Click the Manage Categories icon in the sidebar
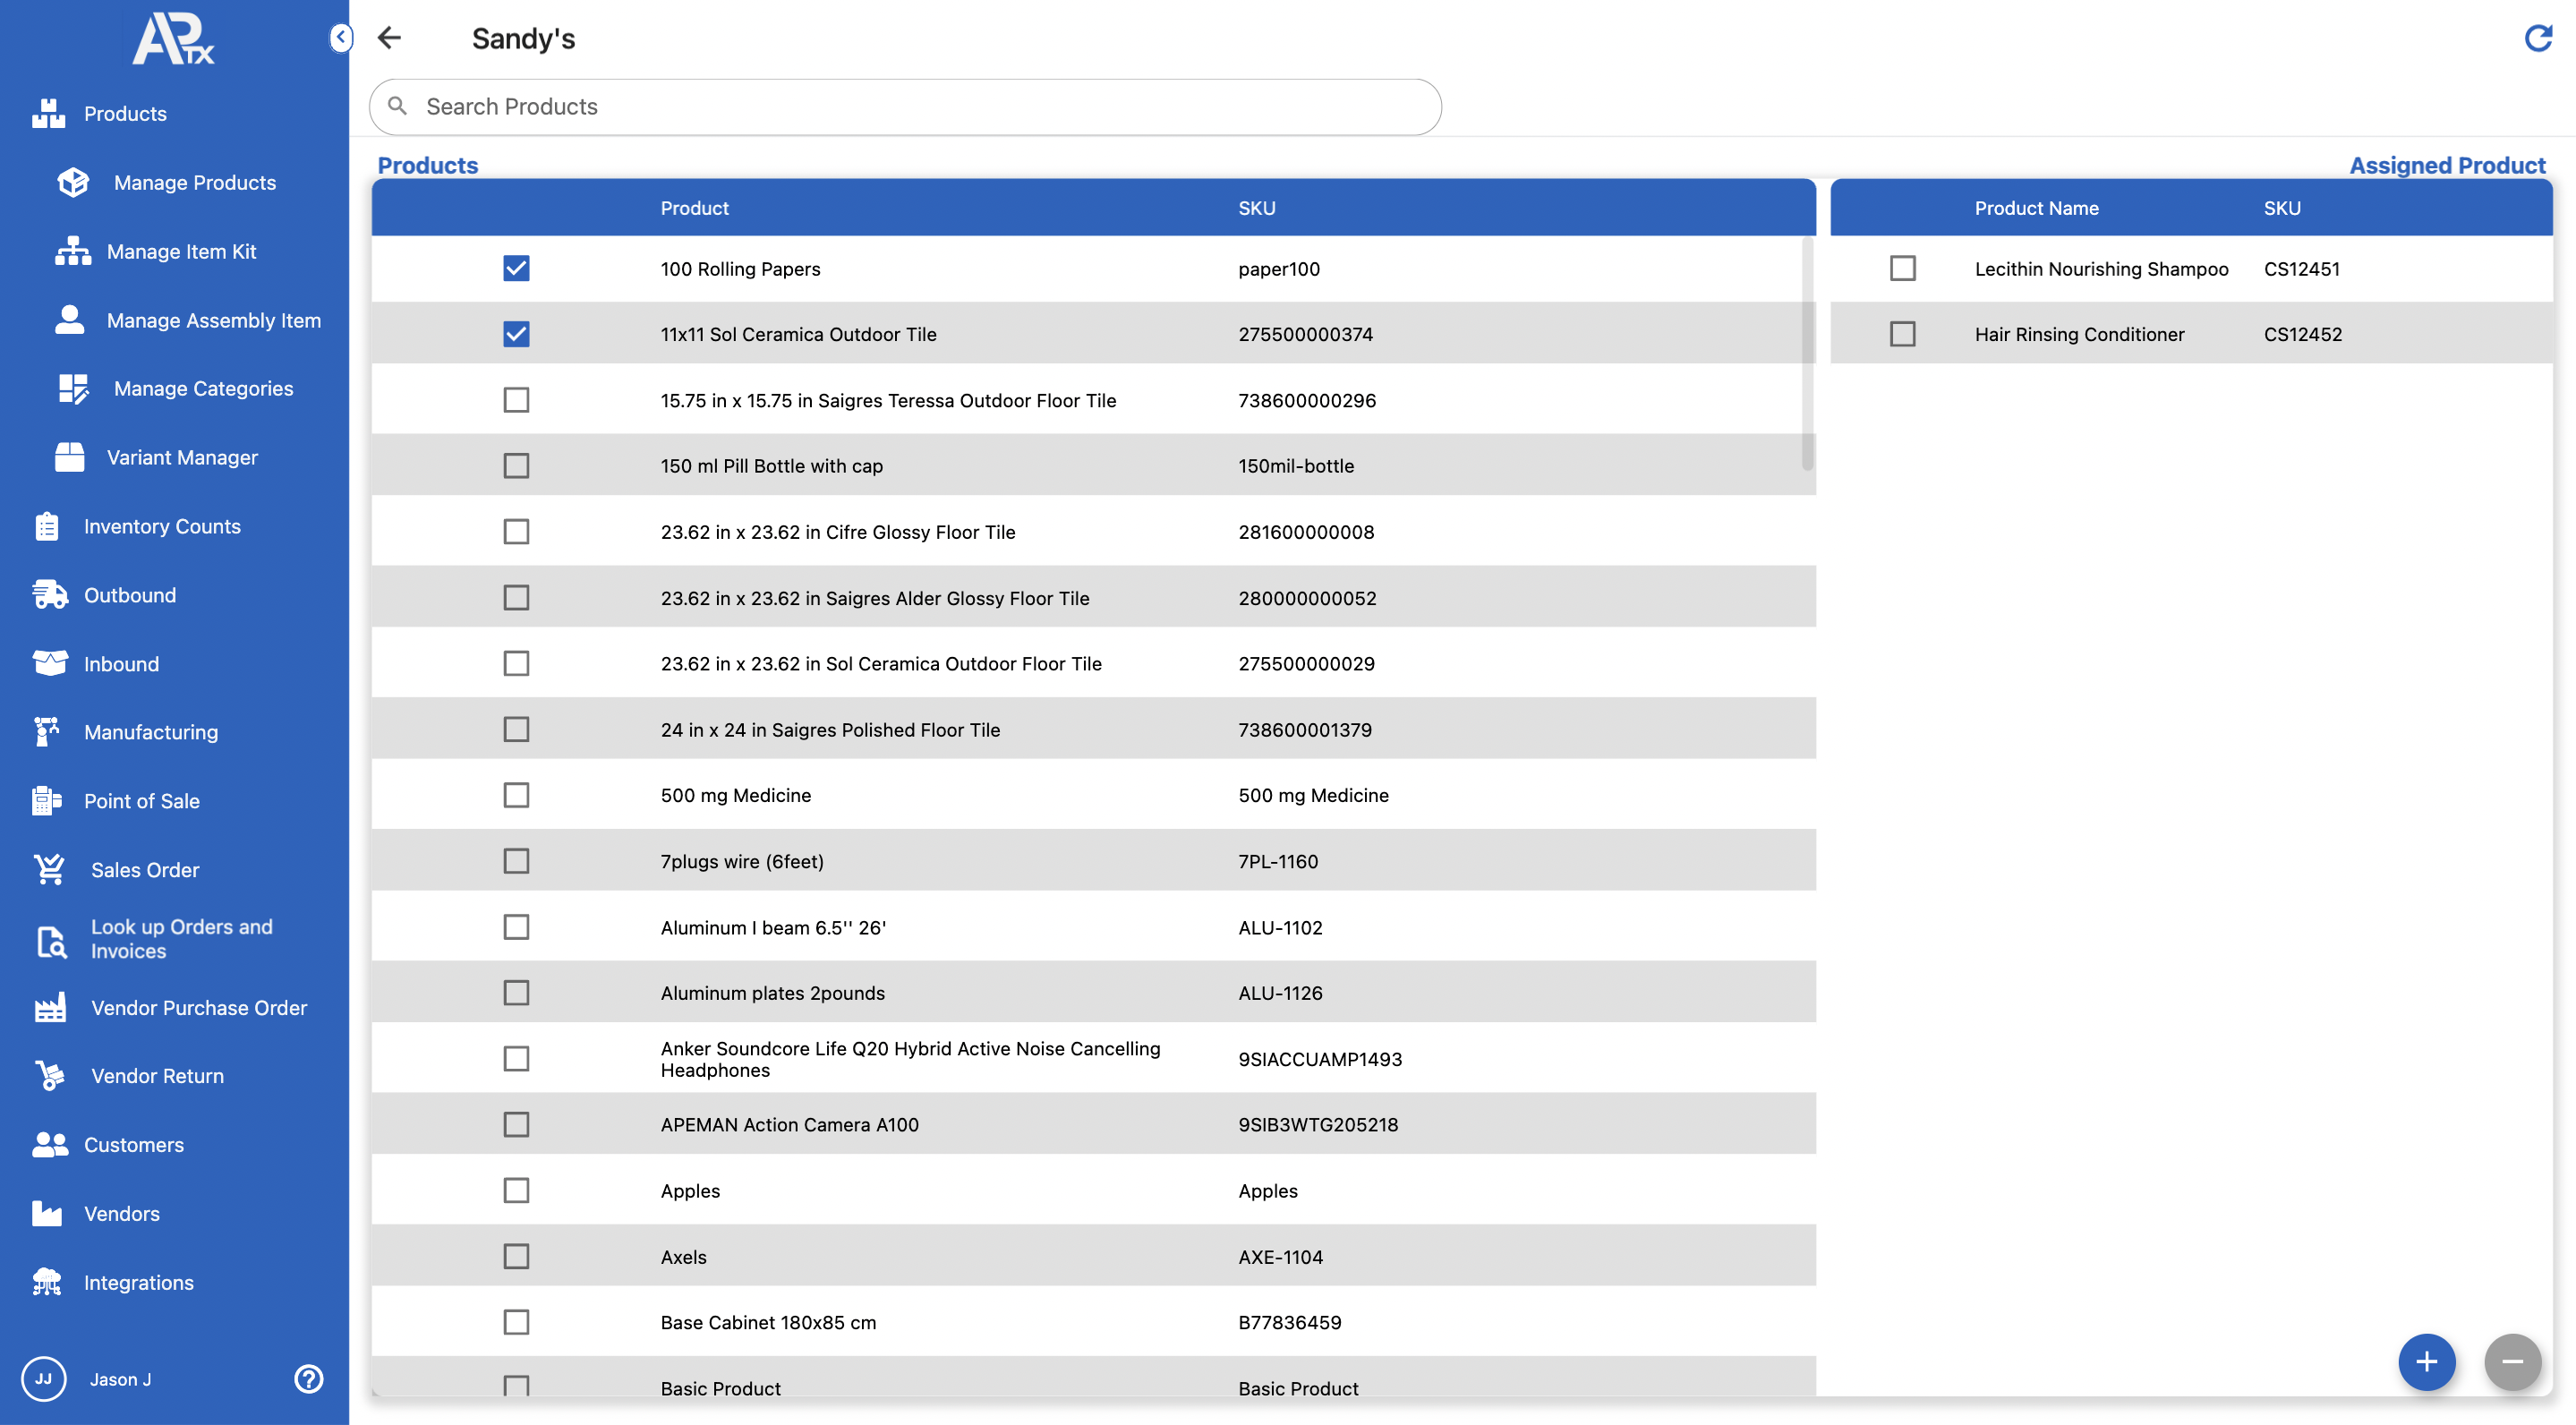2576x1425 pixels. pos(73,388)
